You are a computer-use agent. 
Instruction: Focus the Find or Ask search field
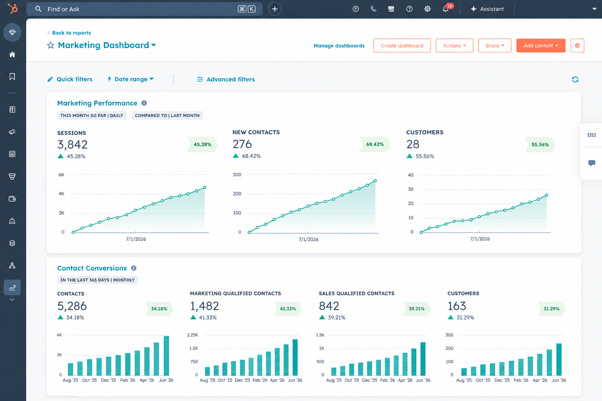pos(144,9)
